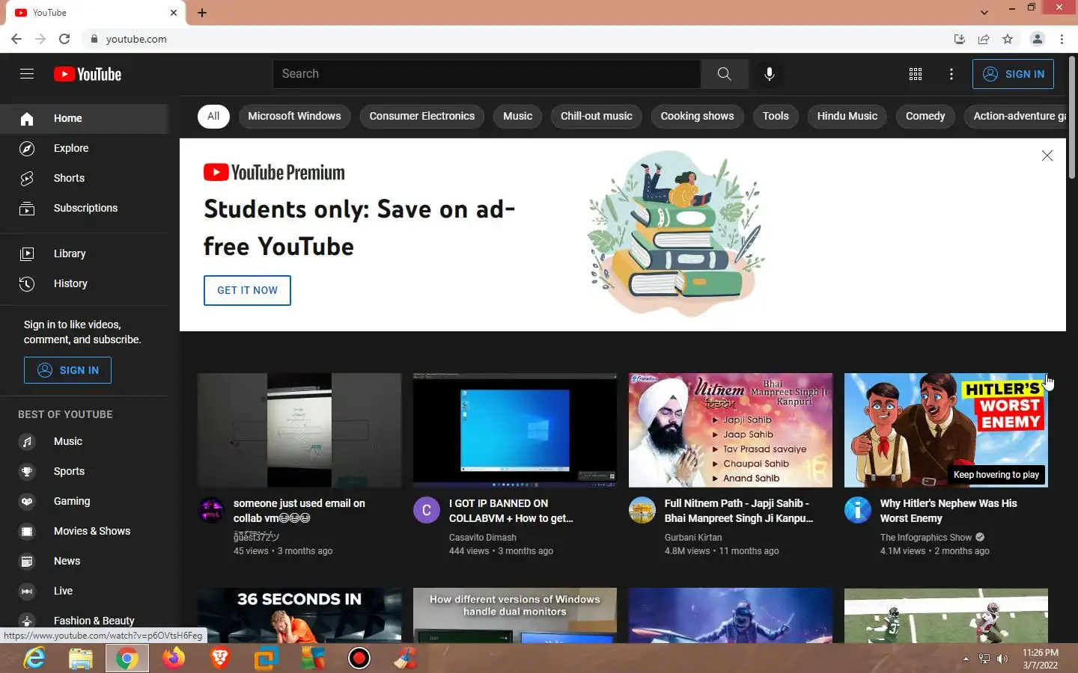Show hidden tray icons arrow
This screenshot has width=1078, height=673.
click(x=966, y=659)
